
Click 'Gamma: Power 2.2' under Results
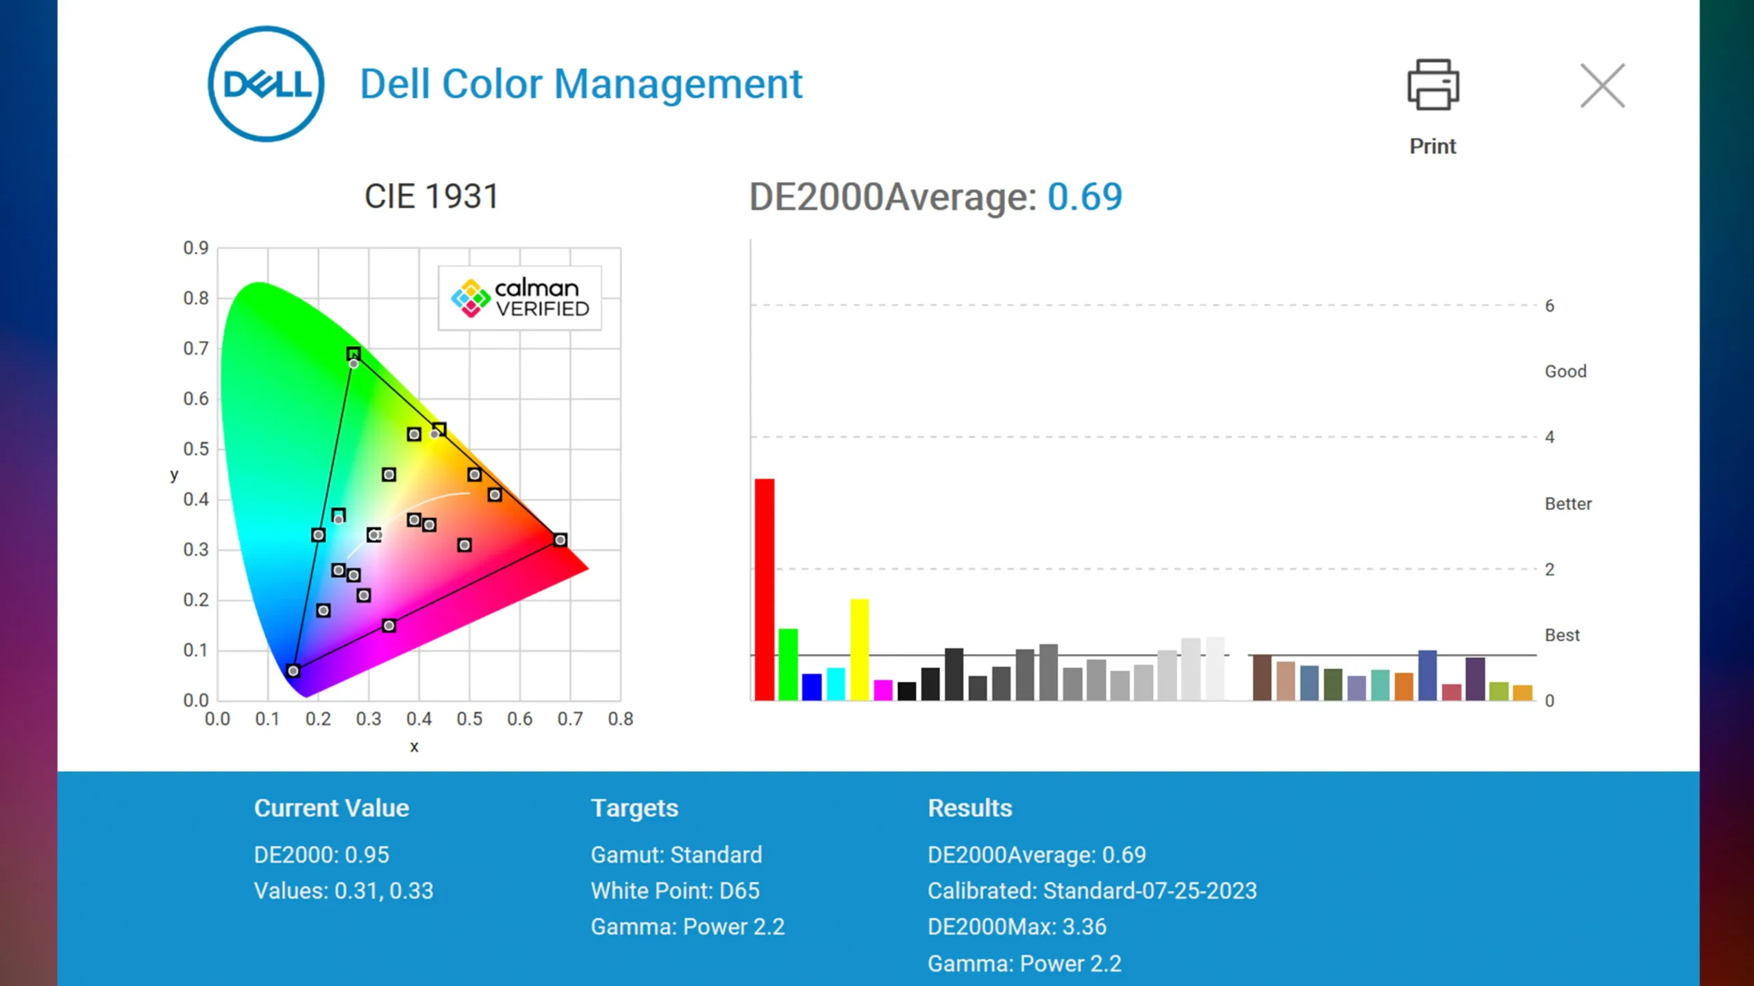coord(1024,964)
